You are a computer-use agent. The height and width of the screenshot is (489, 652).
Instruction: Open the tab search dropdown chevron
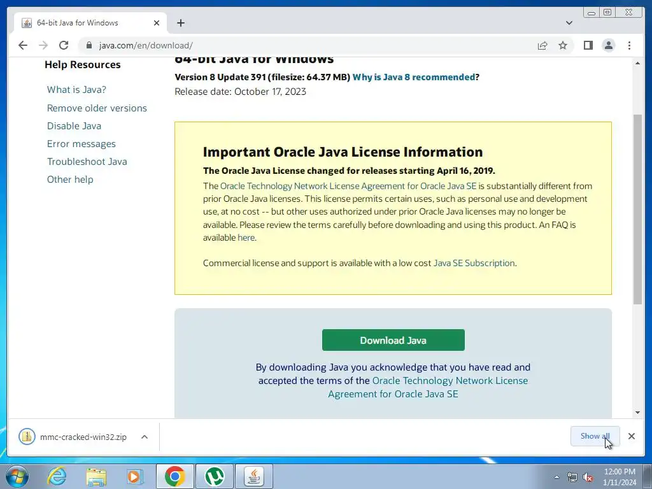pos(569,23)
